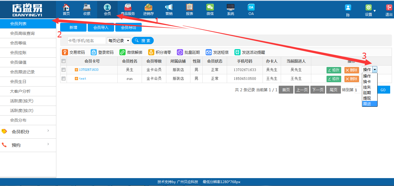Check the checkbox for row test
Screen dimensions: 394x186
(63, 79)
